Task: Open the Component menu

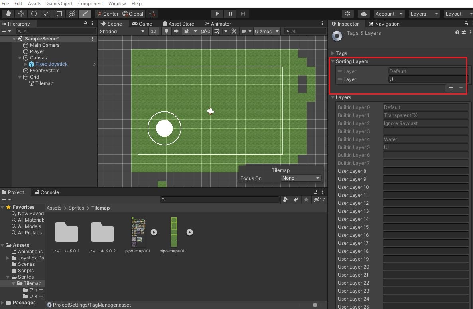Action: click(90, 3)
